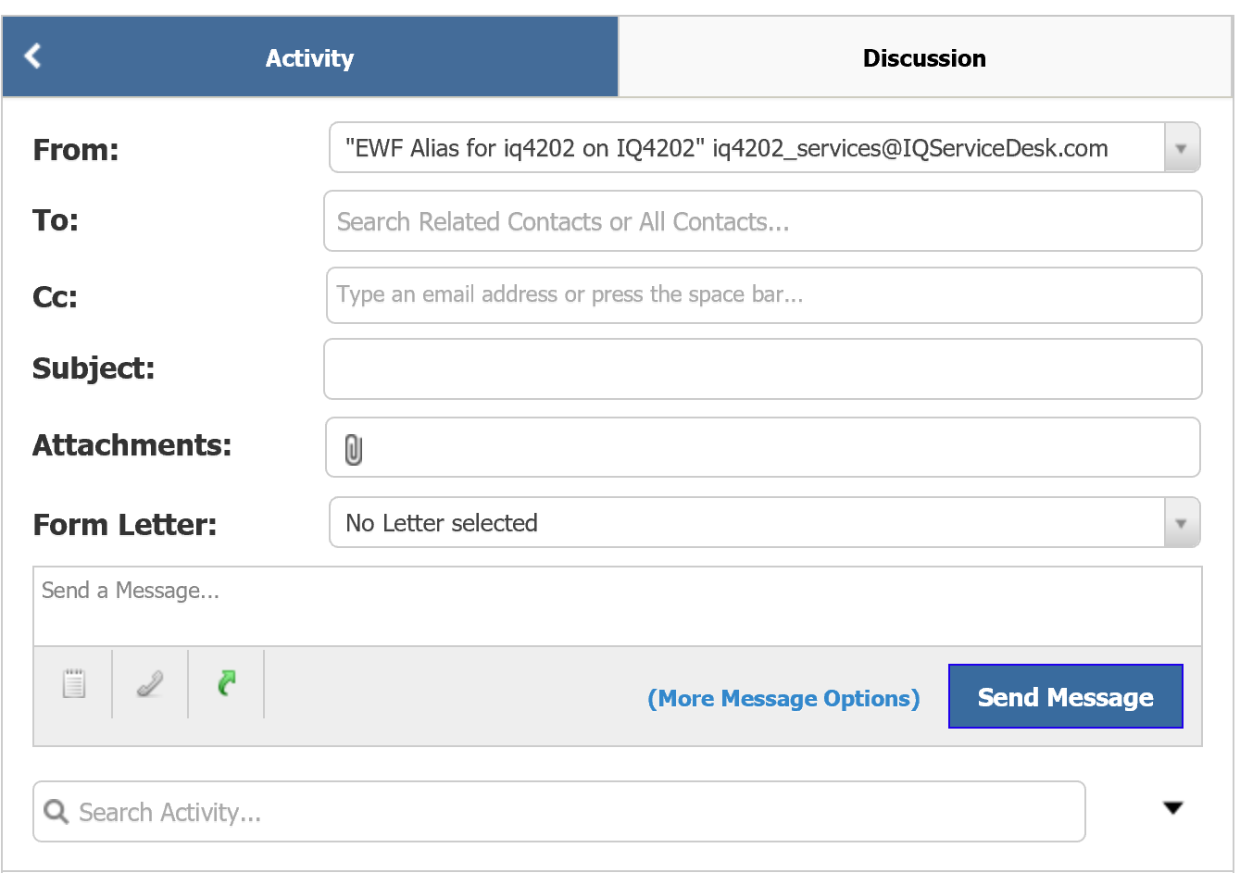Click the paperclip attachment icon

(353, 449)
